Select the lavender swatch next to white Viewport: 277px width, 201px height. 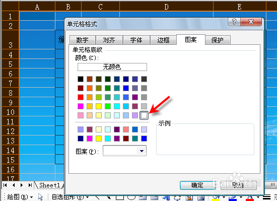(x=135, y=115)
